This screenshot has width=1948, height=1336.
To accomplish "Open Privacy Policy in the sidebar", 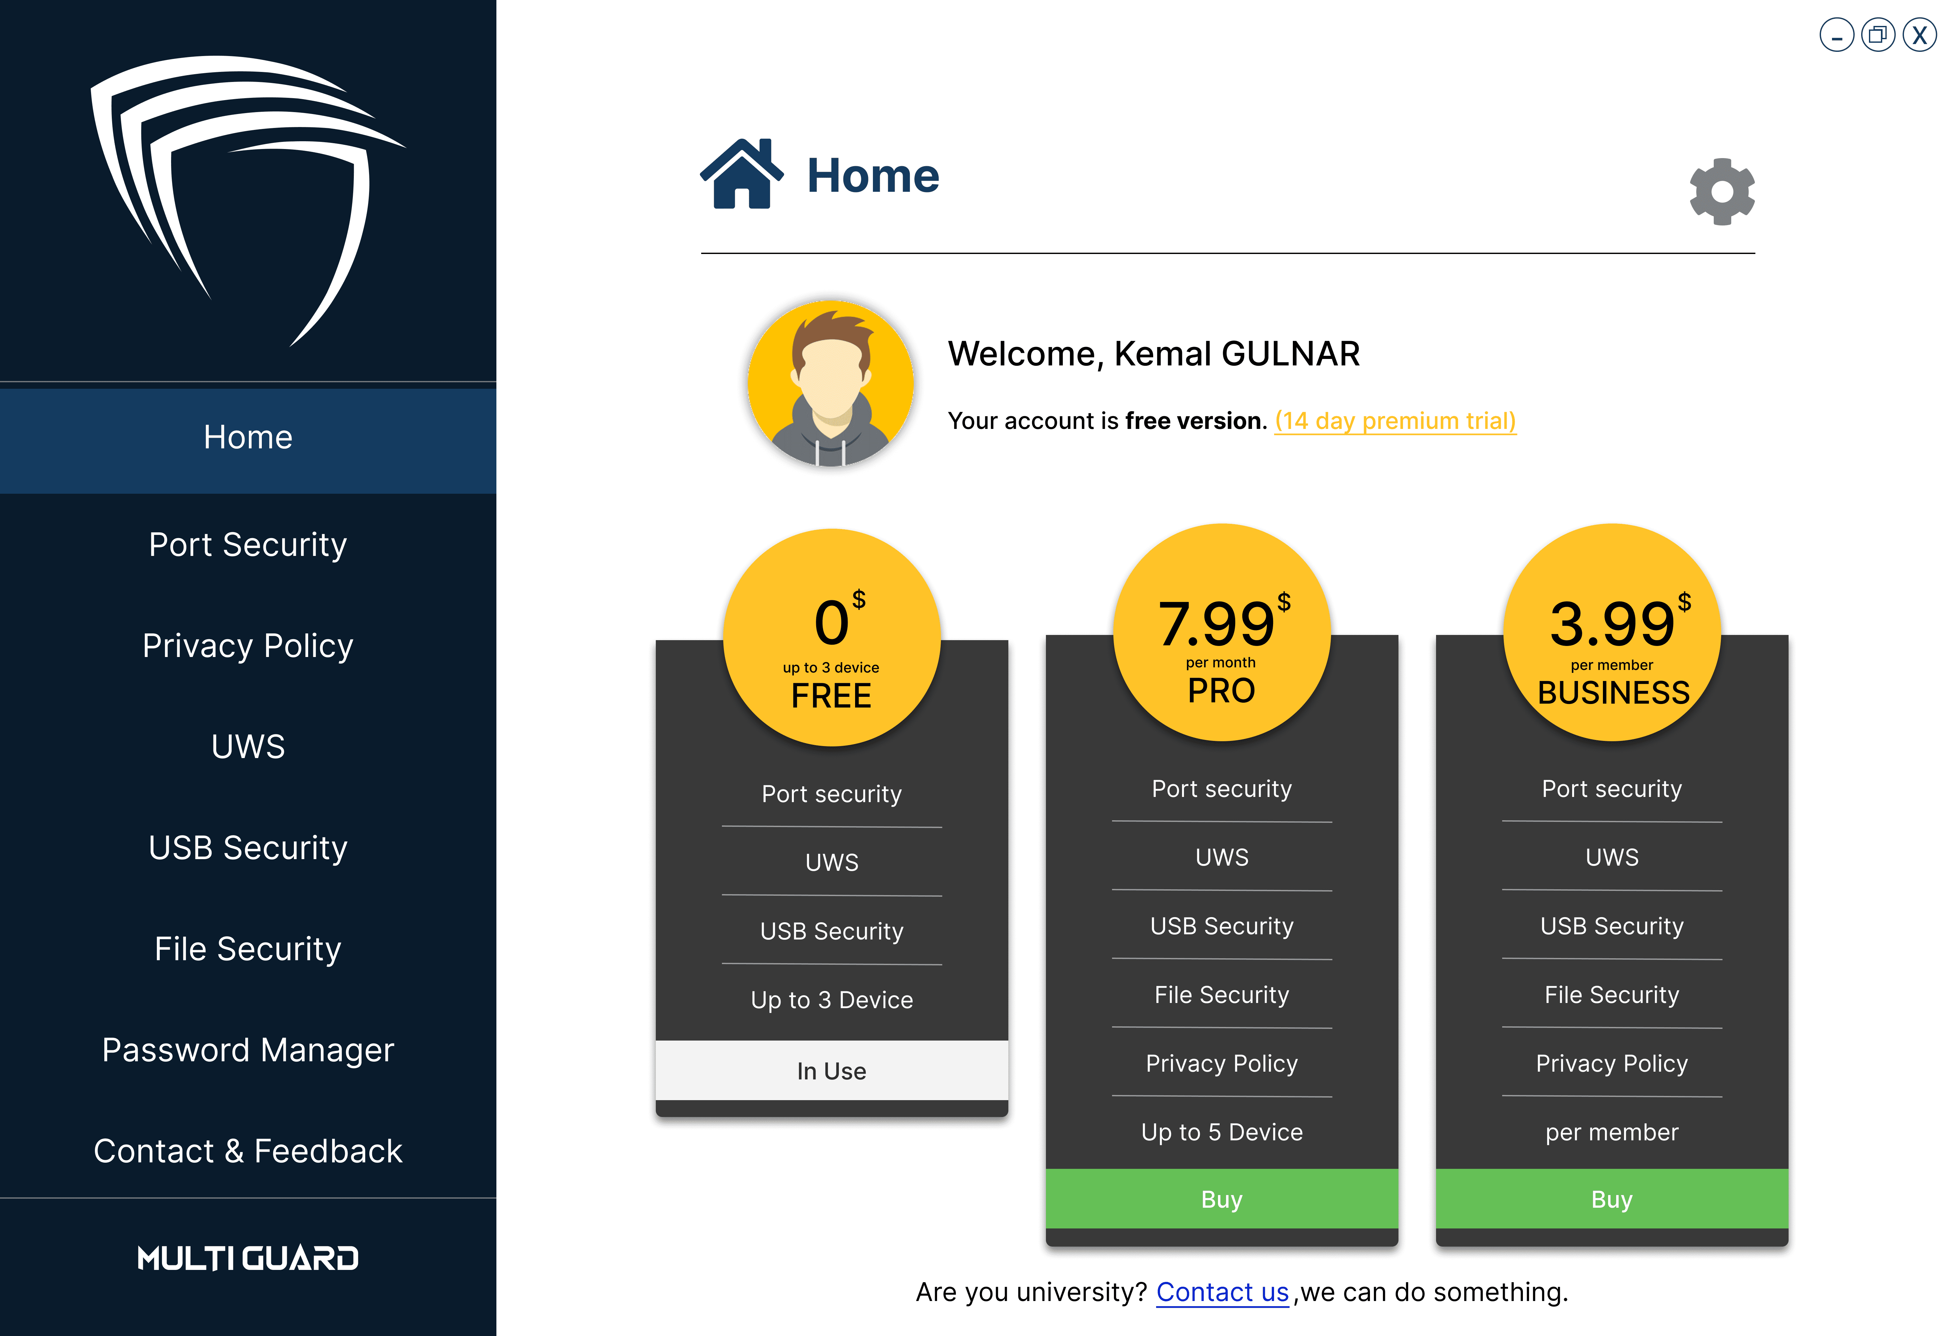I will (x=248, y=646).
